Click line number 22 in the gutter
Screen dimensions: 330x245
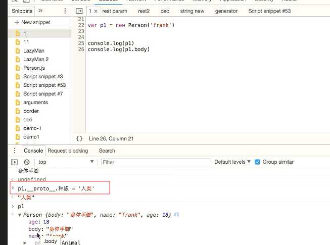point(81,25)
